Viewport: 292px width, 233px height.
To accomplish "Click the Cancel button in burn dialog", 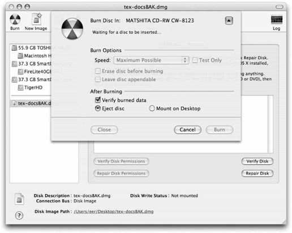I will 187,130.
